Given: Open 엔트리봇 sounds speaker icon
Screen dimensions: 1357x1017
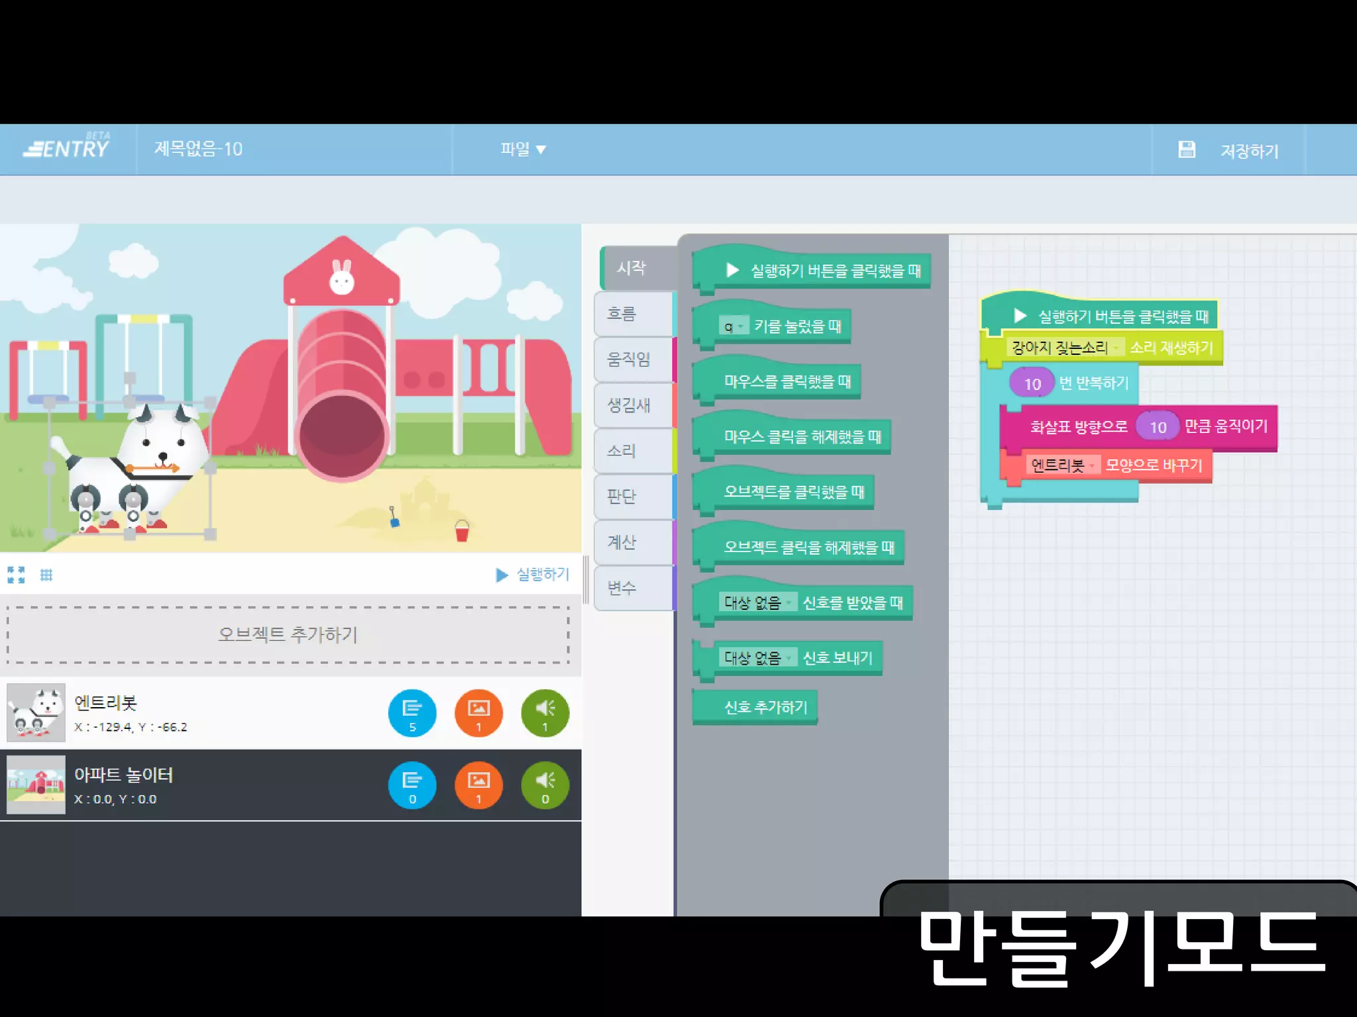Looking at the screenshot, I should pos(545,713).
